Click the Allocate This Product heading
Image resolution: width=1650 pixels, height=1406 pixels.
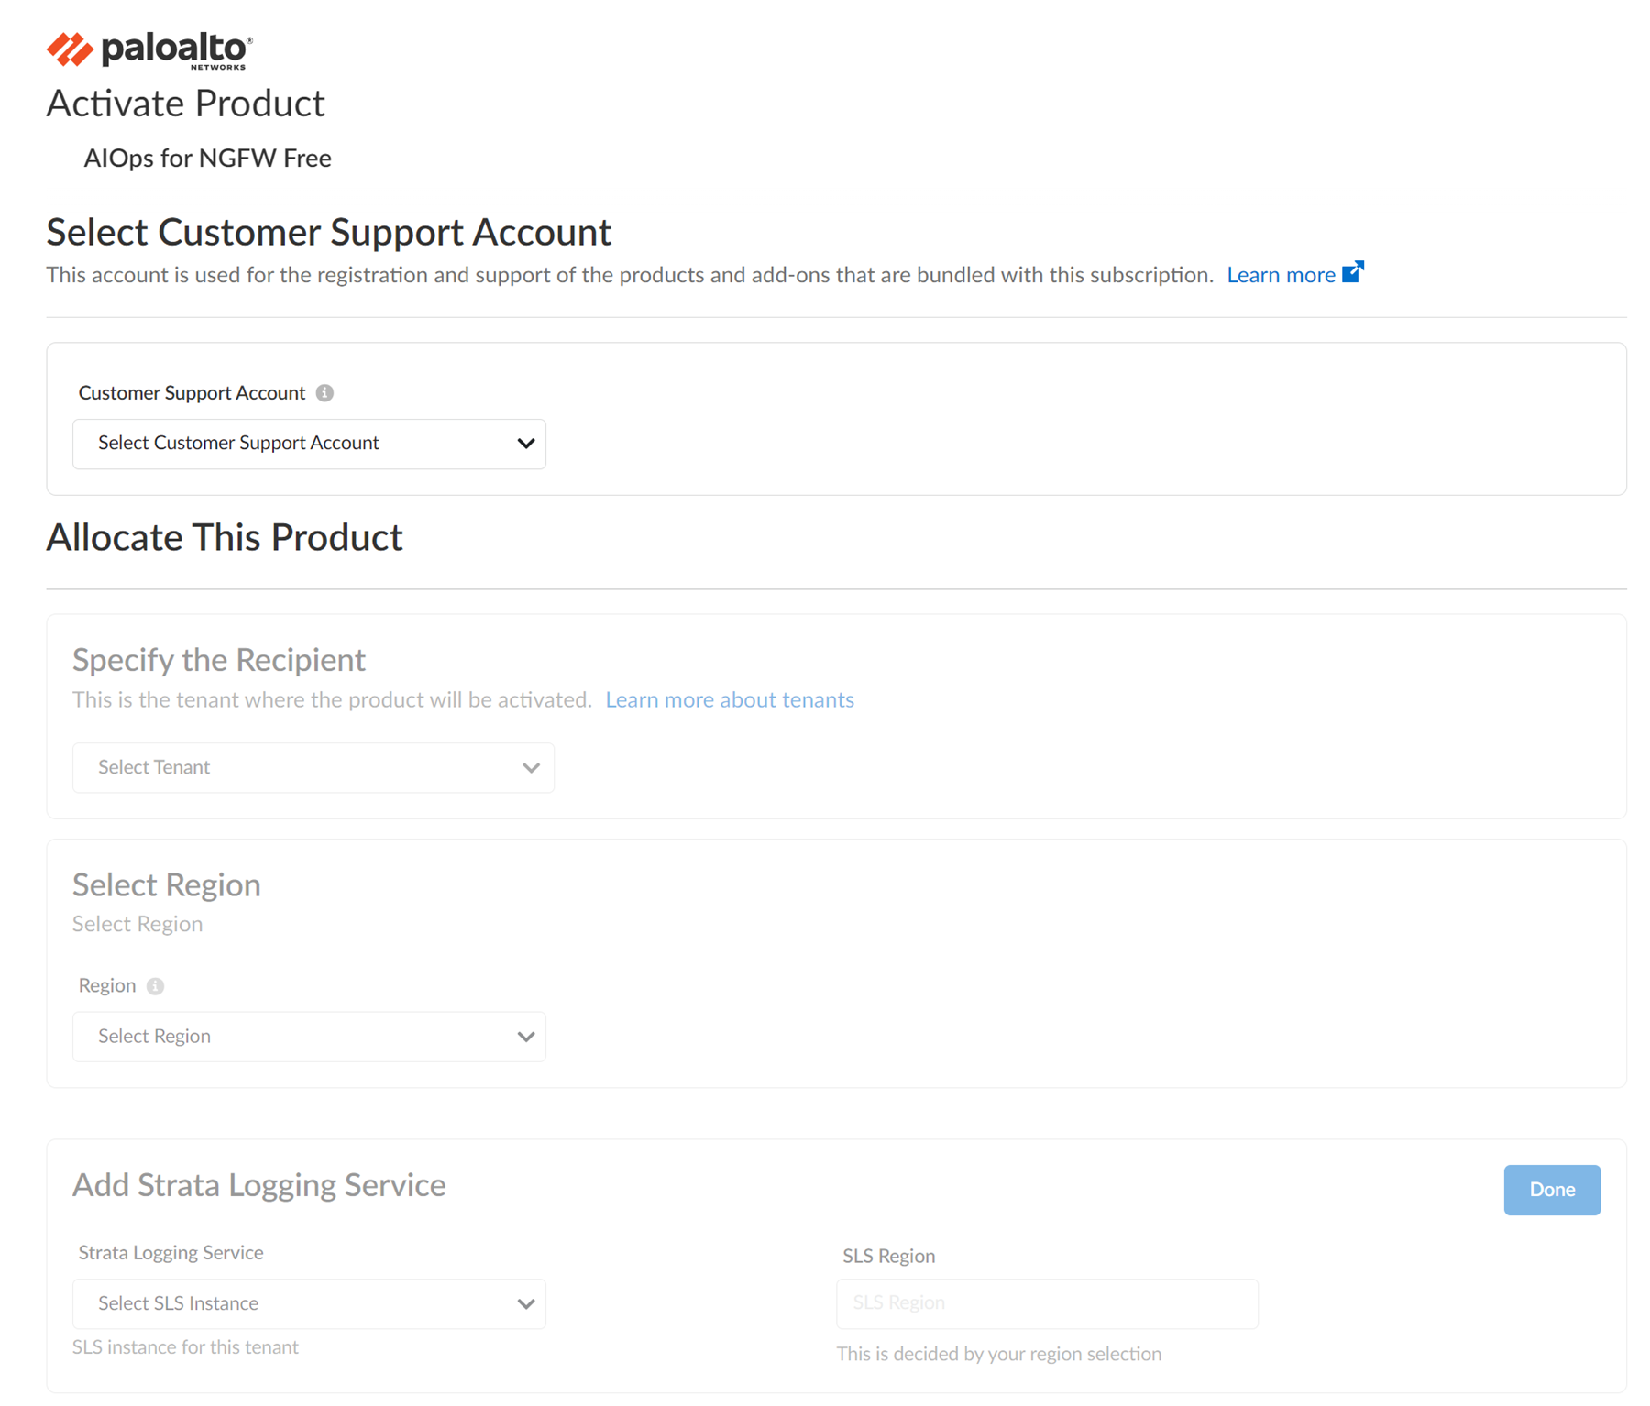pyautogui.click(x=225, y=538)
